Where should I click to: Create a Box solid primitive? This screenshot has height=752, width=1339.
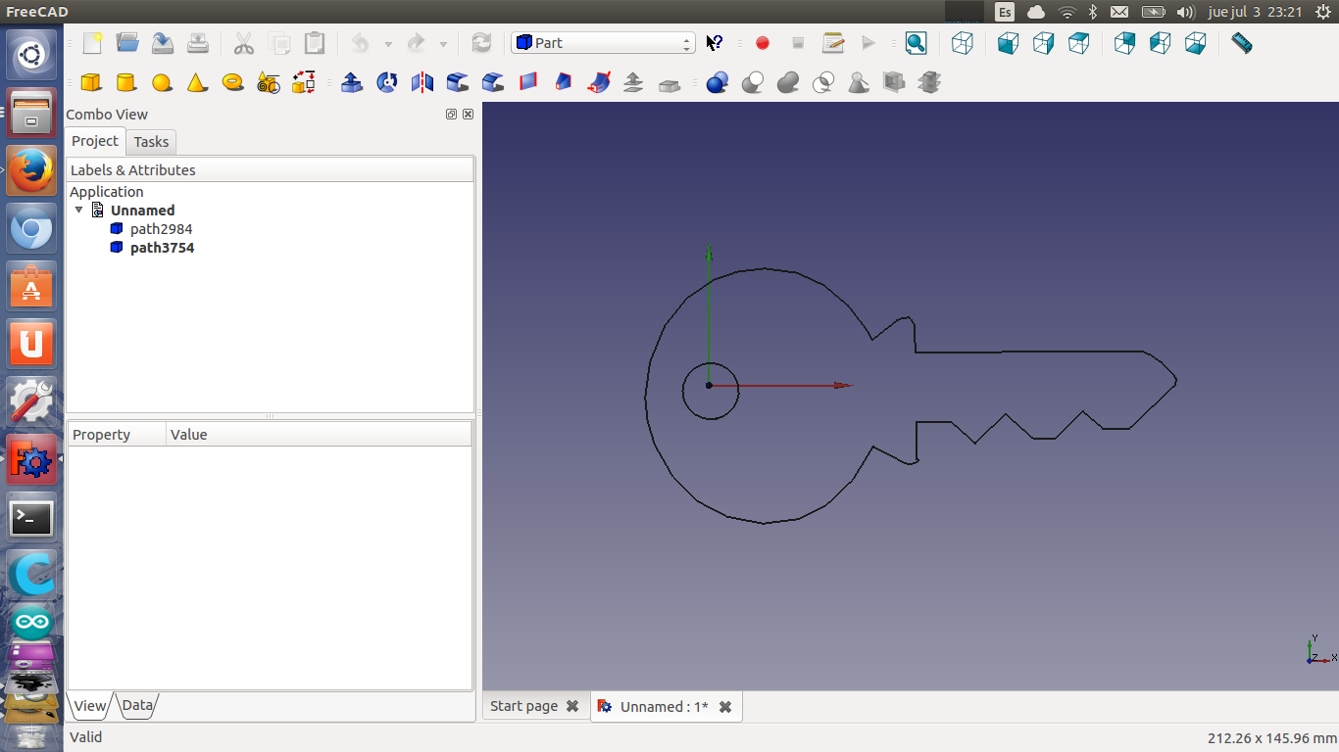tap(91, 82)
